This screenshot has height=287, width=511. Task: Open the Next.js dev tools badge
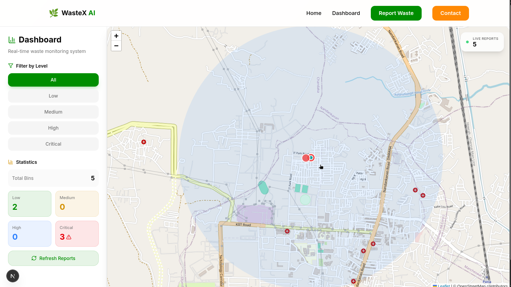click(x=13, y=276)
